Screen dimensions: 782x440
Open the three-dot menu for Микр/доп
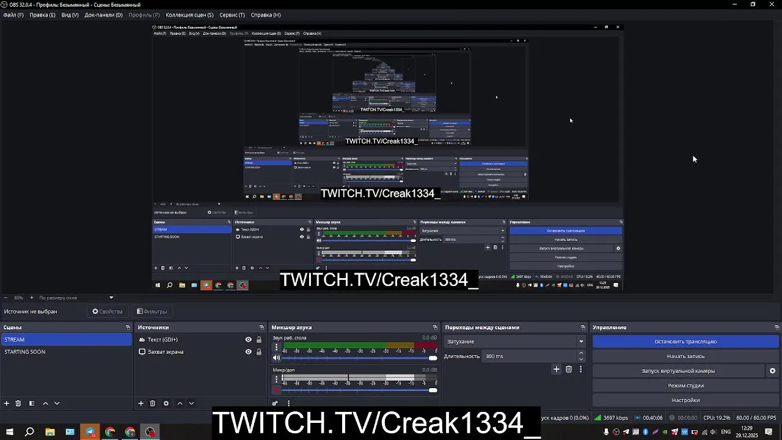click(276, 379)
